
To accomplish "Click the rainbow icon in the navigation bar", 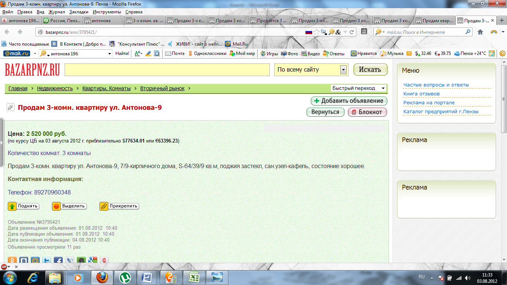I will [494, 32].
